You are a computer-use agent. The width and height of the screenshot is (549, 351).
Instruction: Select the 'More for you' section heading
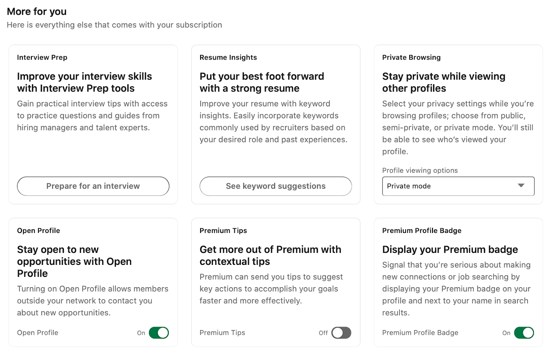pos(37,12)
